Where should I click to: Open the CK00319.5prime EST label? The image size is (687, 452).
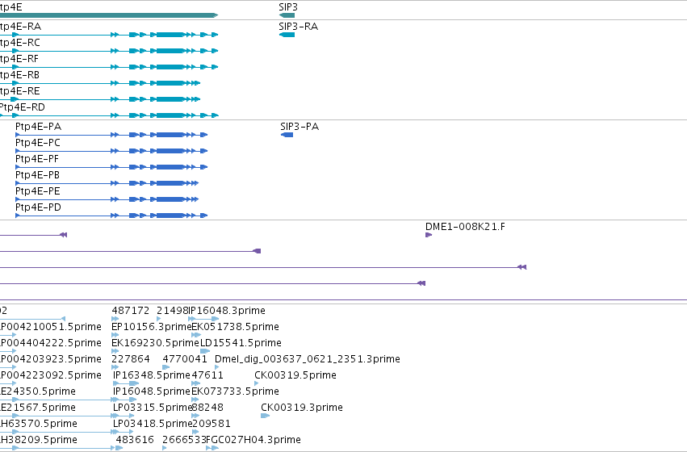coord(295,375)
